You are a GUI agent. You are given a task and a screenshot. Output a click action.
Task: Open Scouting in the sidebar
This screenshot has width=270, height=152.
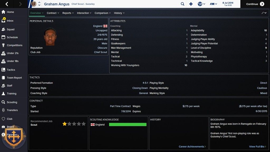coord(12,102)
